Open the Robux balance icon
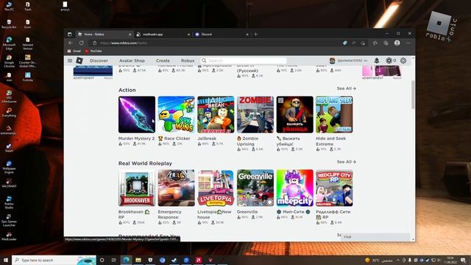This screenshot has width=471, height=265. tap(389, 60)
